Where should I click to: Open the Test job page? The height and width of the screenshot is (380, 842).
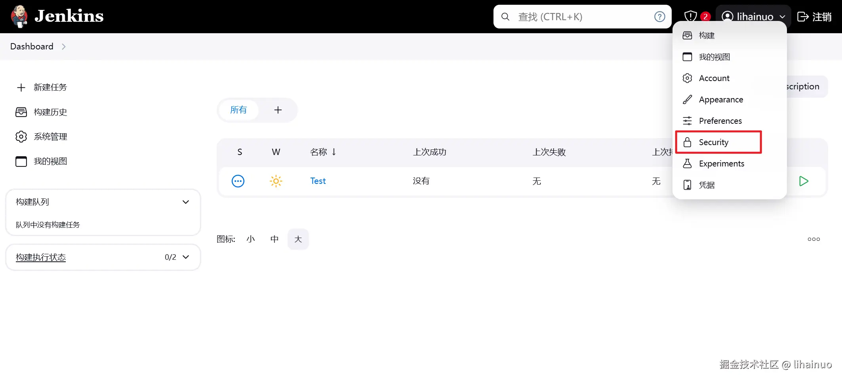[317, 181]
